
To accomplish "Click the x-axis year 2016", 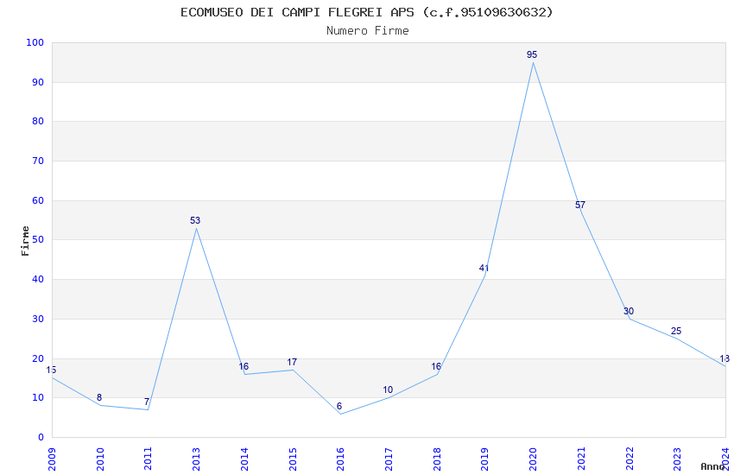I will 340,459.
